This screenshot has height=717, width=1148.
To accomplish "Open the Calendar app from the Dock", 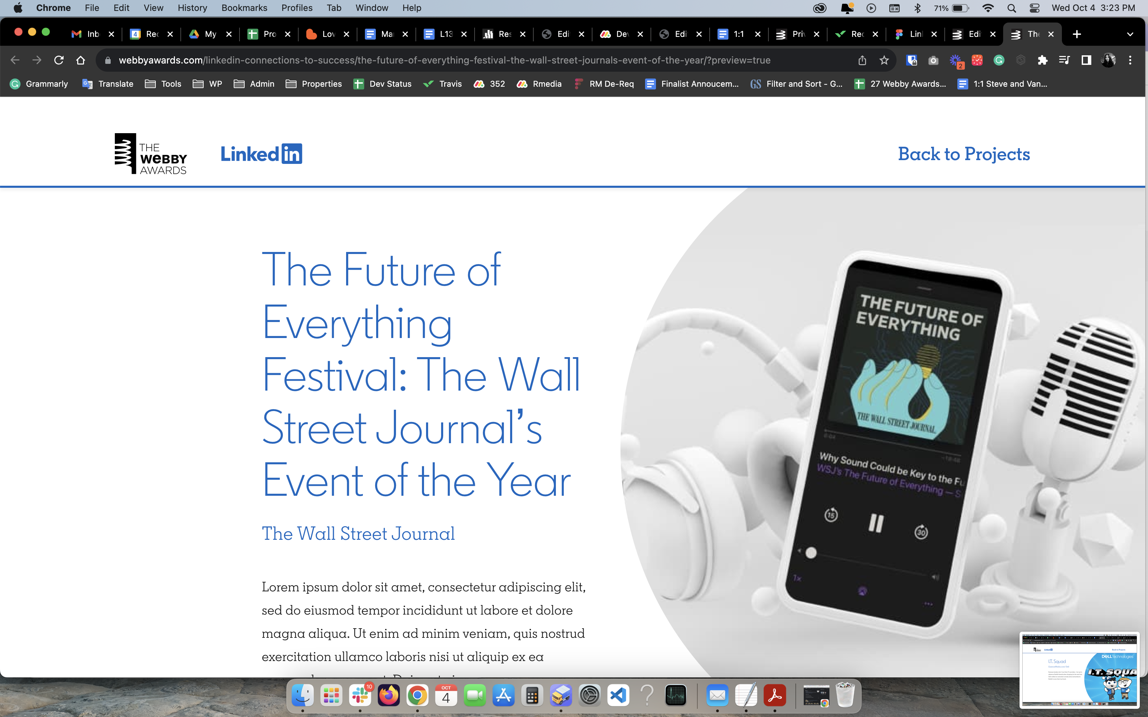I will coord(446,696).
